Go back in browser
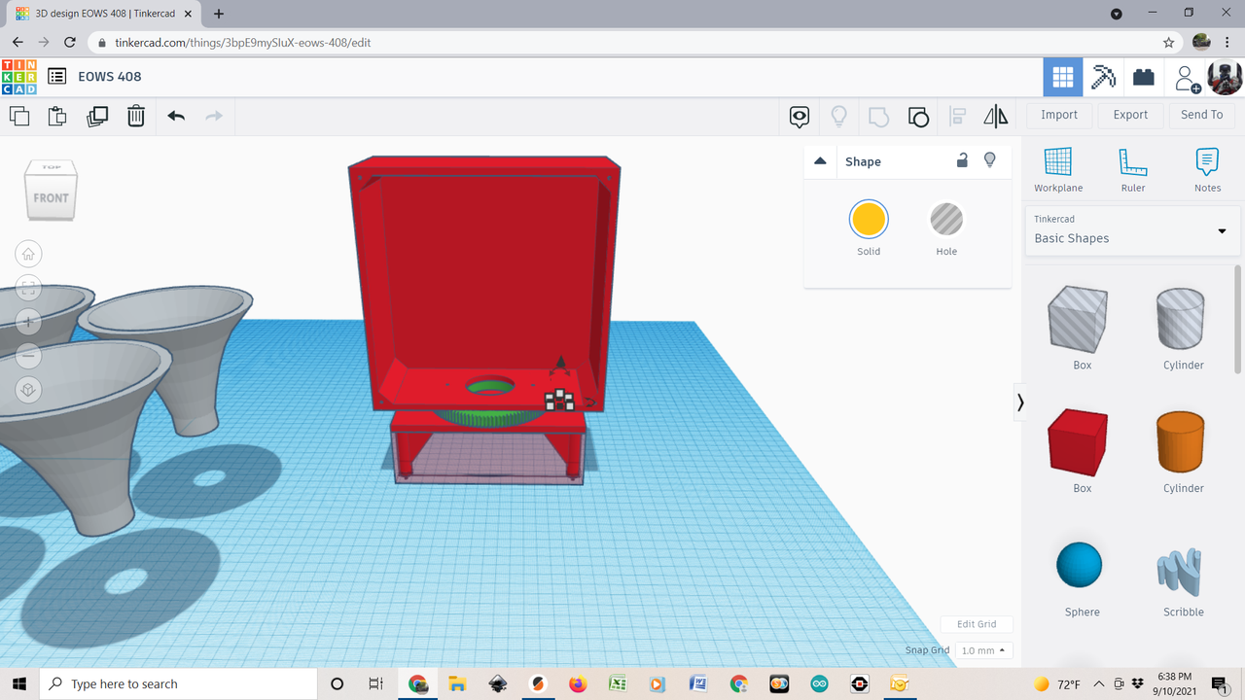This screenshot has height=700, width=1245. point(18,43)
